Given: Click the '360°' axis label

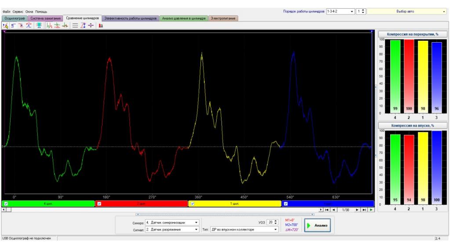Looking at the screenshot, I should [198, 197].
